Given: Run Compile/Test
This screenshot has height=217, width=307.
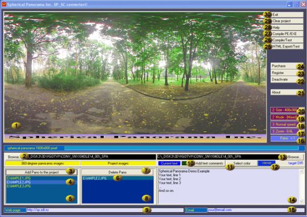Looking at the screenshot, I should tap(287, 40).
